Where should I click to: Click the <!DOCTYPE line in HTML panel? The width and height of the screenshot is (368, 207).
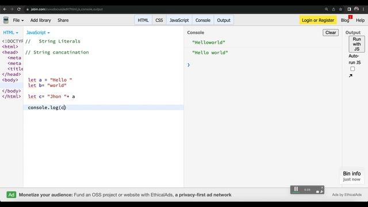(13, 41)
